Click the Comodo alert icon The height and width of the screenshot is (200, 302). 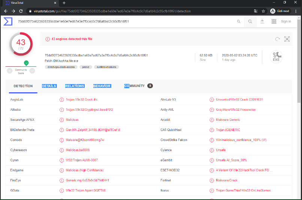pyautogui.click(x=61, y=140)
